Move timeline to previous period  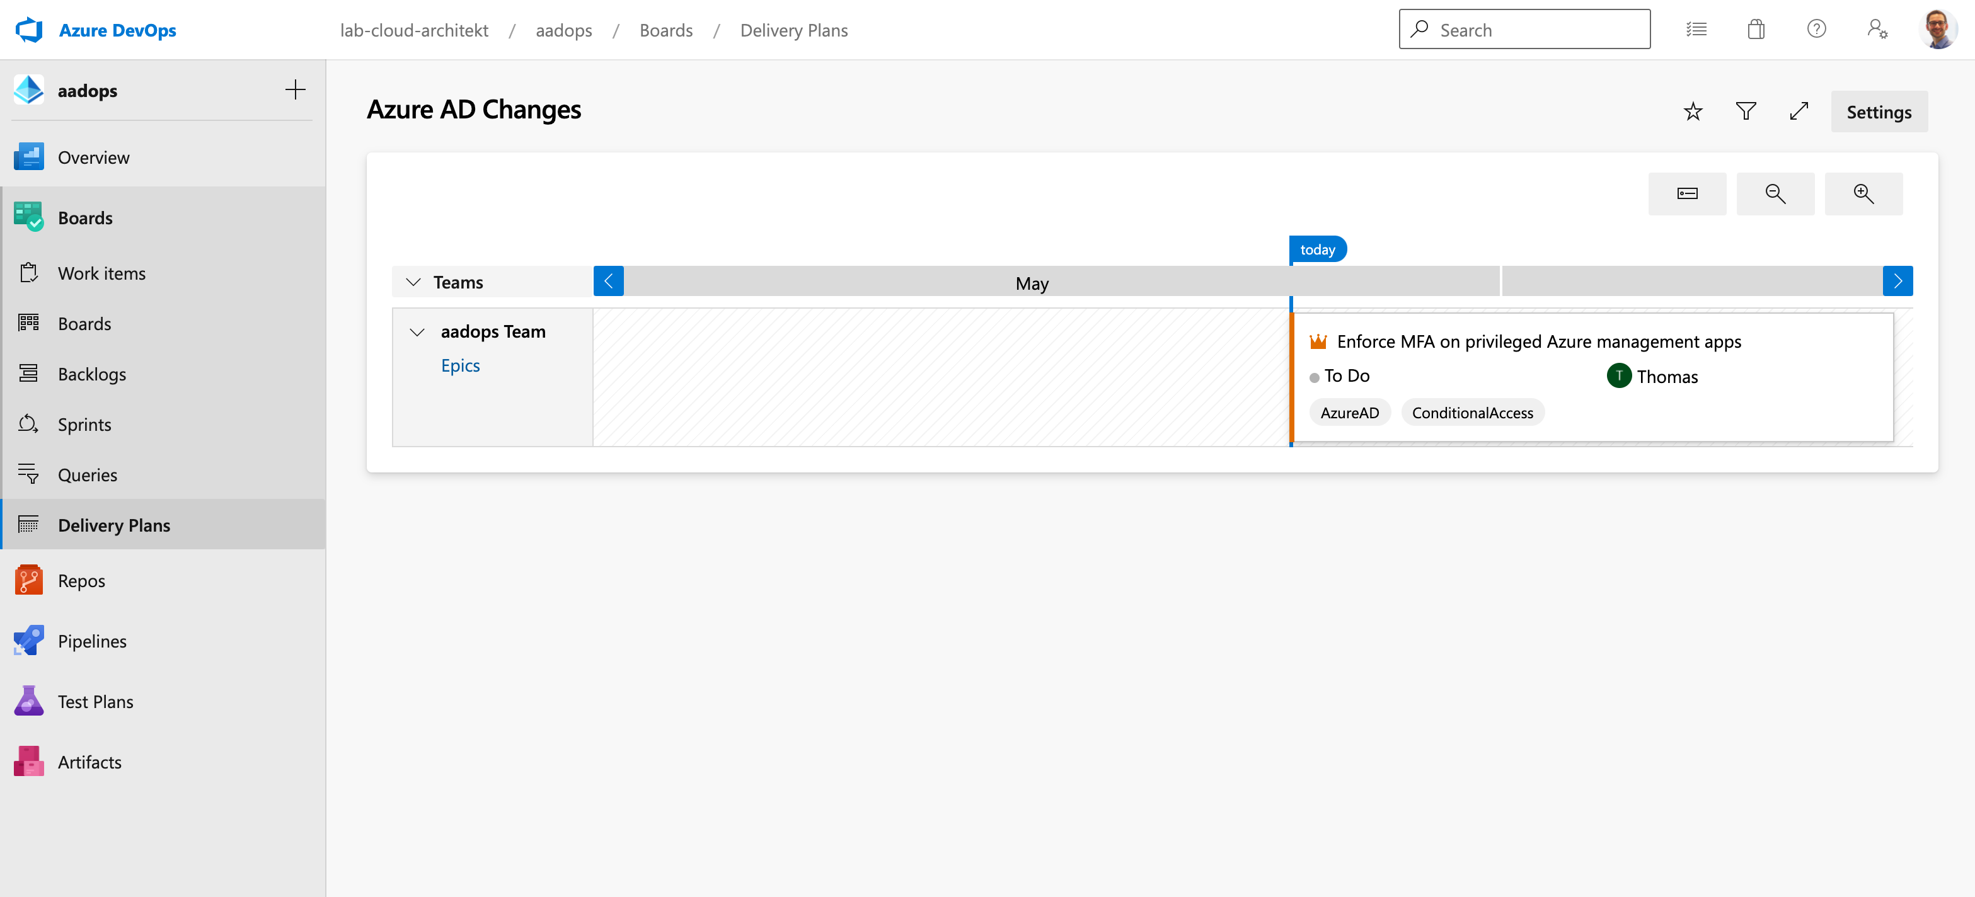(609, 282)
